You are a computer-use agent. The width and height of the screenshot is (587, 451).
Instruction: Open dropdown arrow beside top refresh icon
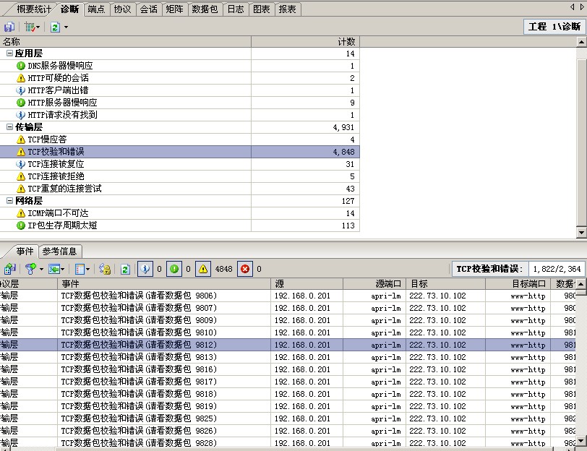coord(66,27)
